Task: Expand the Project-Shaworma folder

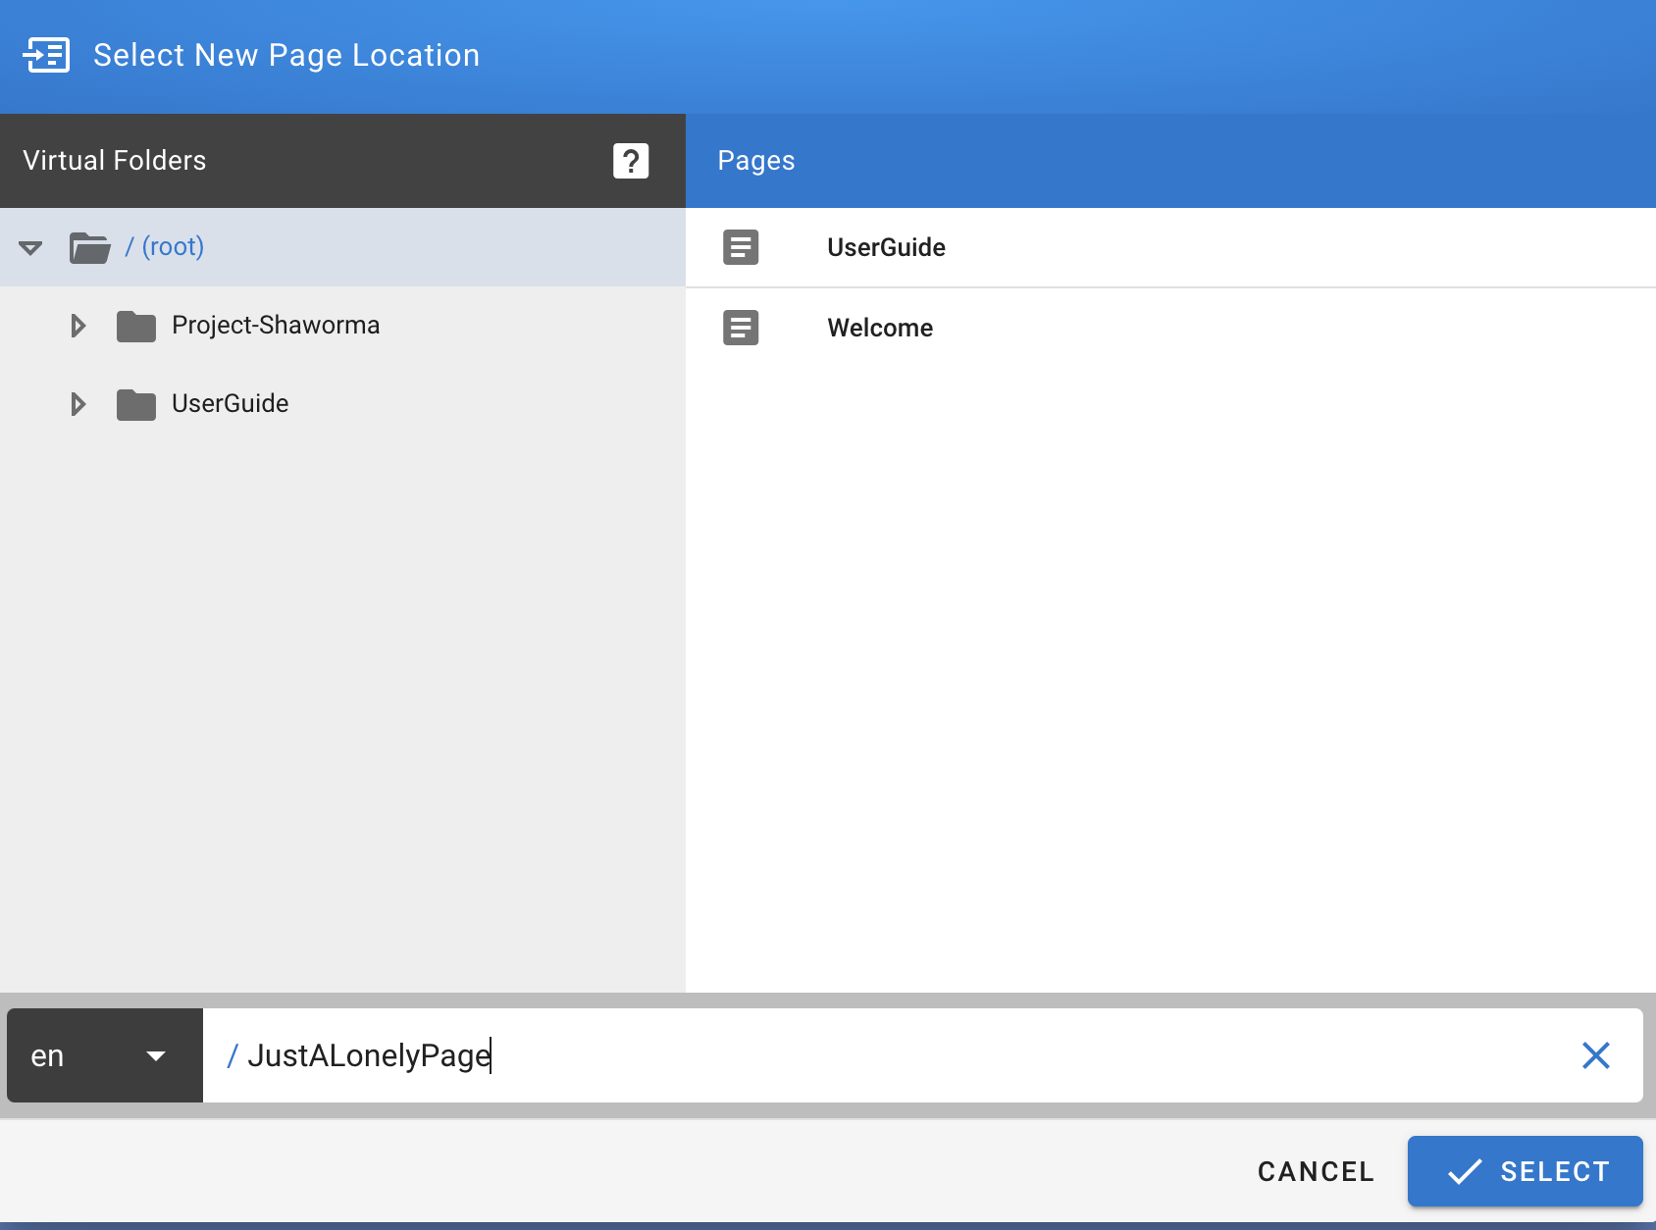Action: coord(78,326)
